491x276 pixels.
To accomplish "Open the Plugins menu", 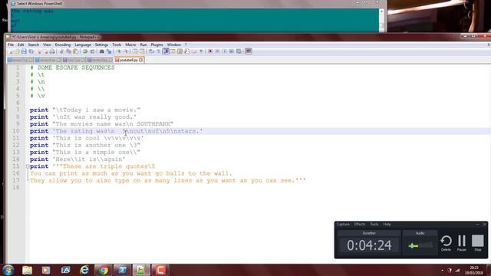I will [157, 44].
